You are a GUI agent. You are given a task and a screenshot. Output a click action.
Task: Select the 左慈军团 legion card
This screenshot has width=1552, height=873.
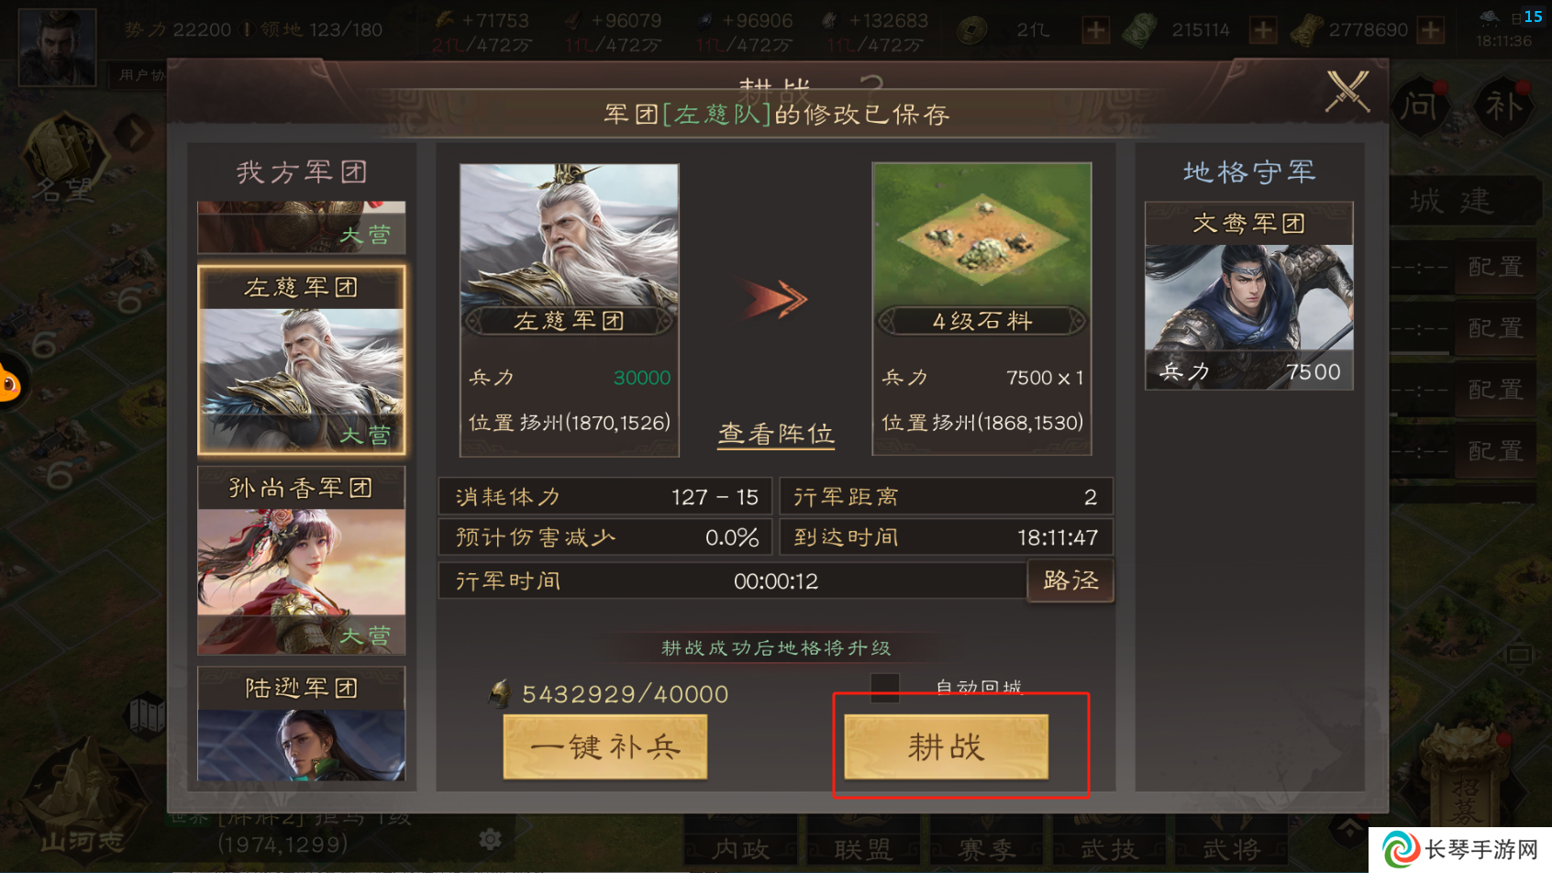(x=302, y=360)
